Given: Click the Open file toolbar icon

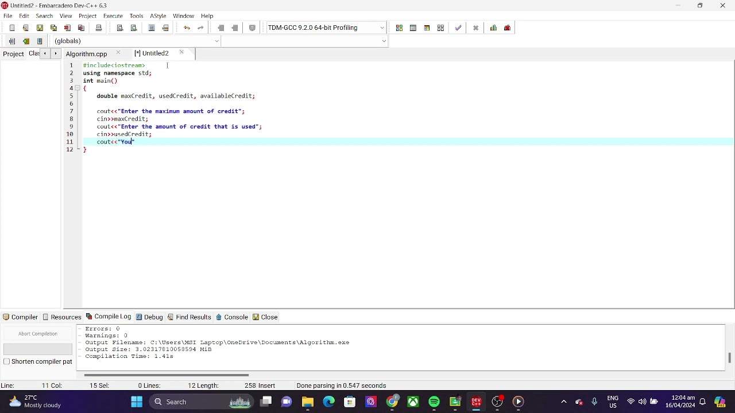Looking at the screenshot, I should (x=26, y=28).
